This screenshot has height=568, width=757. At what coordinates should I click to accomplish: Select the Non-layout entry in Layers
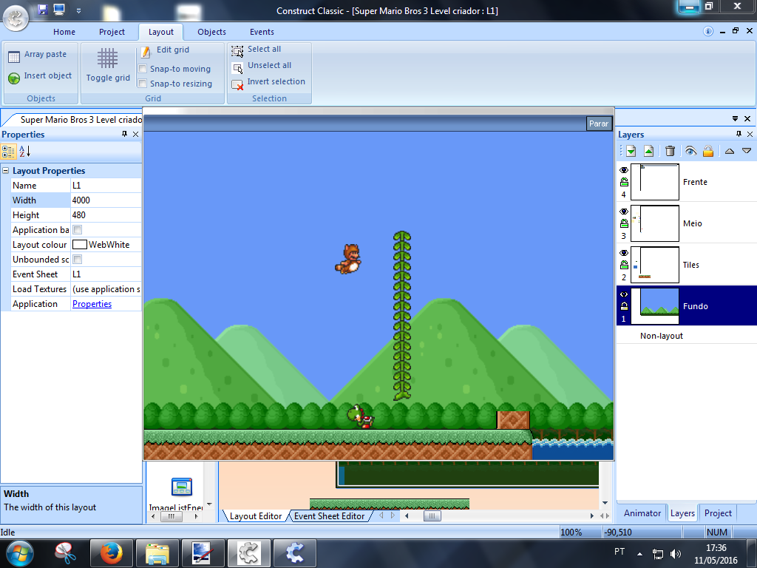661,336
